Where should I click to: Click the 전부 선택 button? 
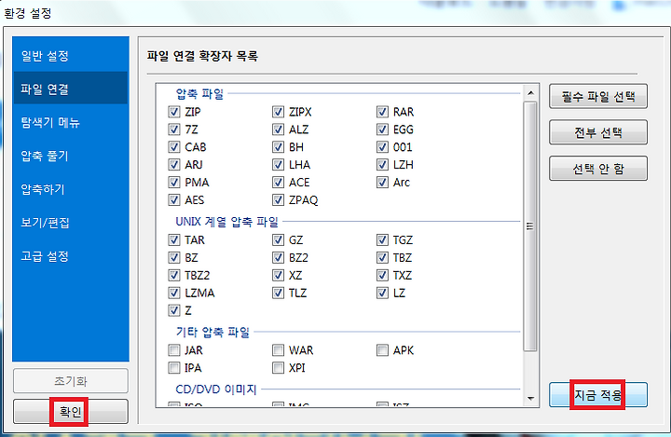pos(597,132)
